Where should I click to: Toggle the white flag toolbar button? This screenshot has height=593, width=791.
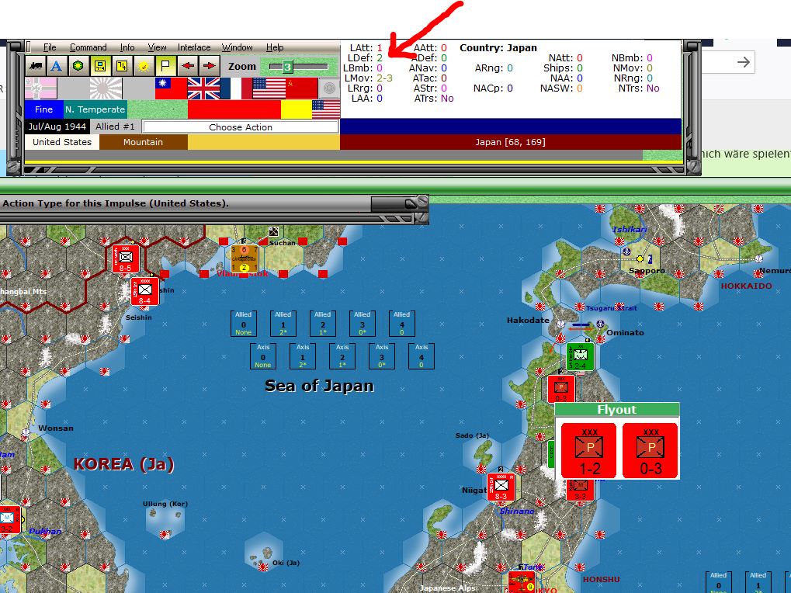tap(165, 66)
